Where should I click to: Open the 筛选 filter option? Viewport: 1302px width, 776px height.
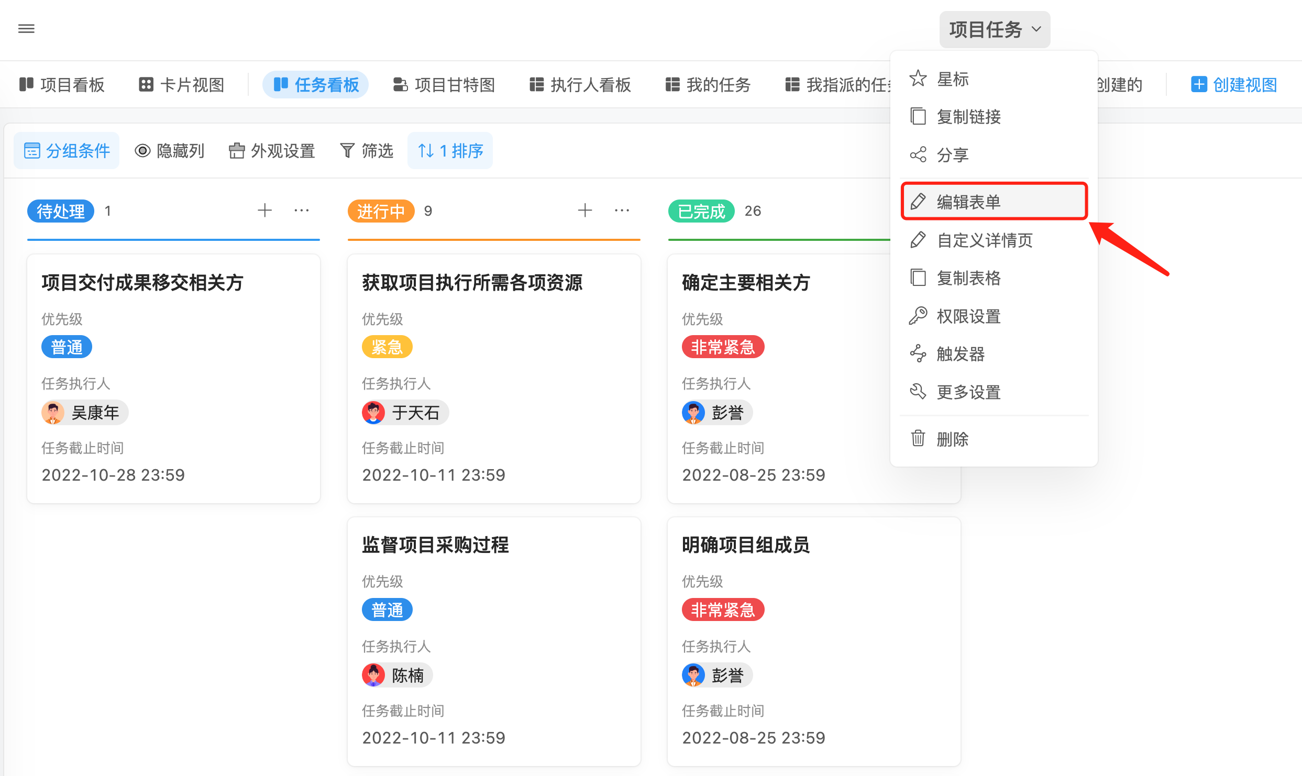[367, 151]
